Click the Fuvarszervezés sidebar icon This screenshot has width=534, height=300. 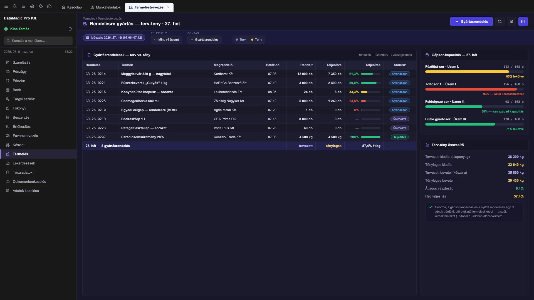click(8, 136)
